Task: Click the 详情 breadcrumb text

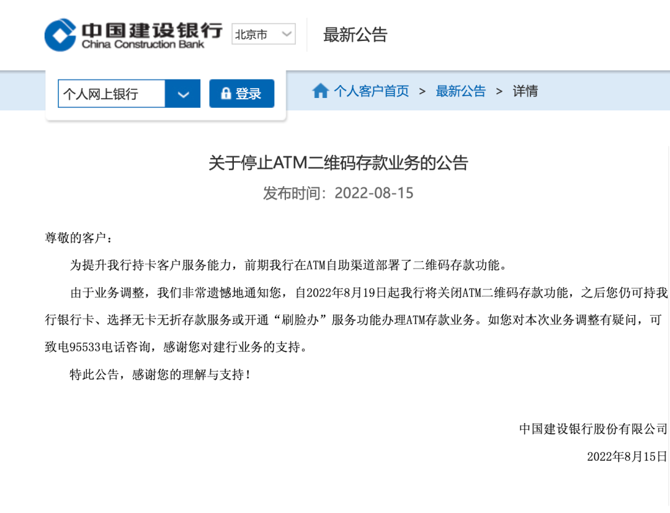Action: 525,91
